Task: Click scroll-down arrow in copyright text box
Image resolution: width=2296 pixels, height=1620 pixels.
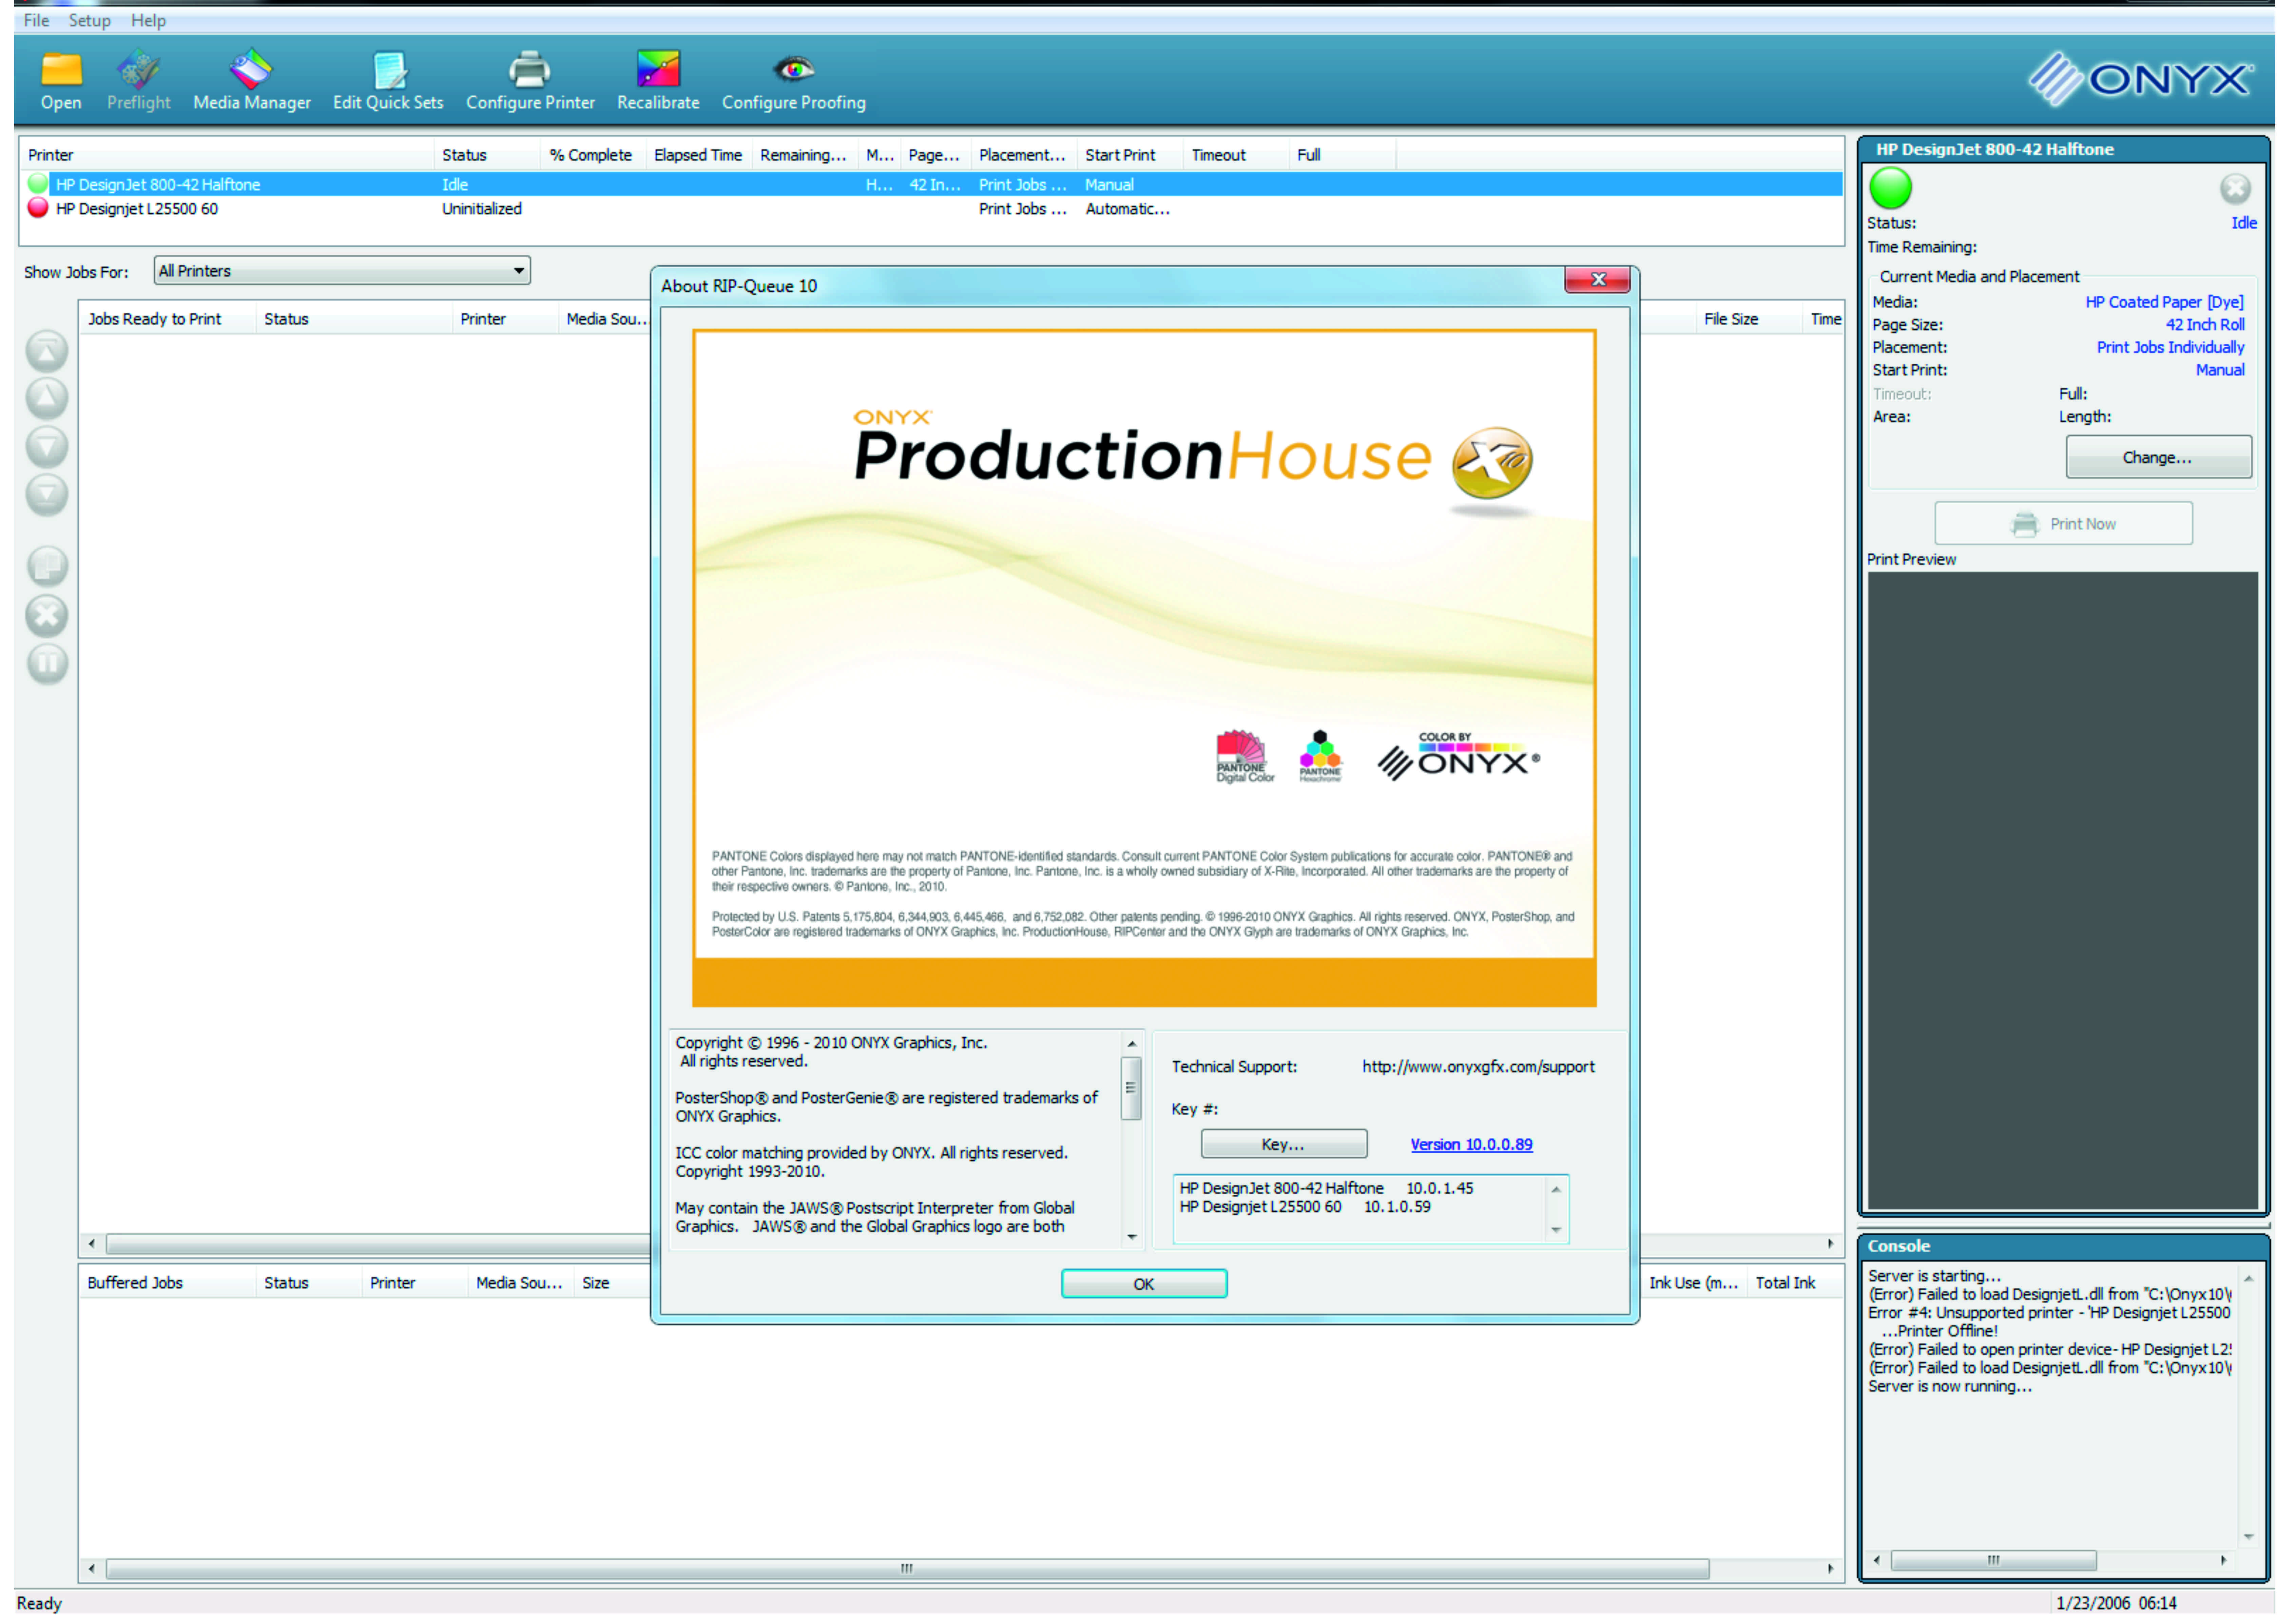Action: 1132,1237
